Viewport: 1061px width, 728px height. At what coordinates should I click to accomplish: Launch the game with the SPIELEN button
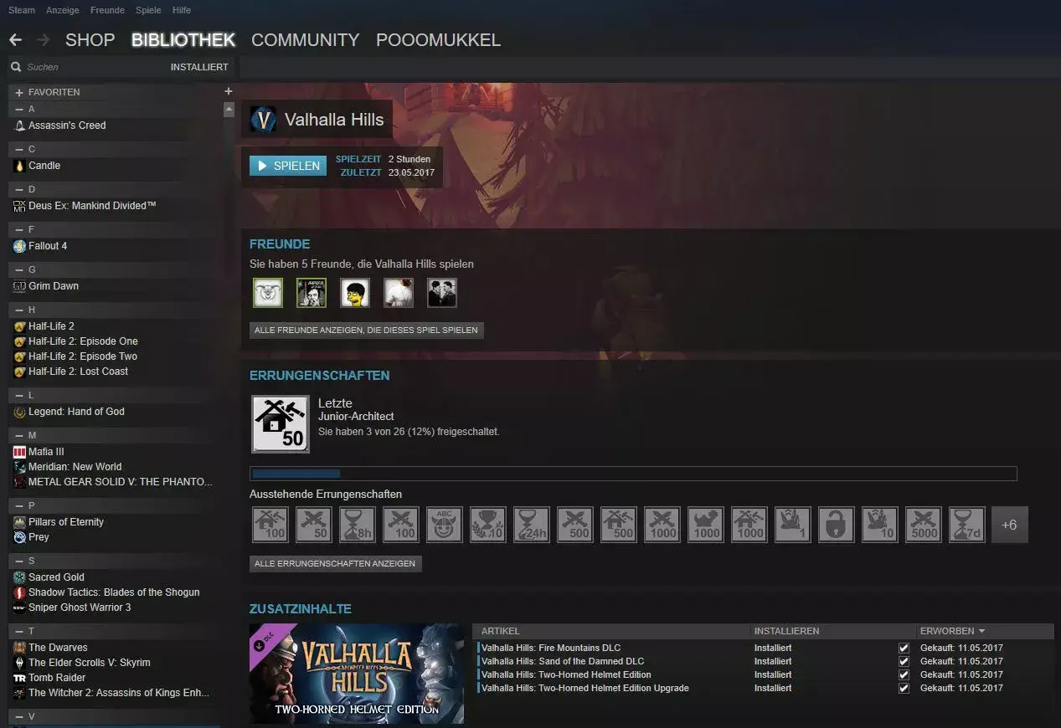coord(288,166)
